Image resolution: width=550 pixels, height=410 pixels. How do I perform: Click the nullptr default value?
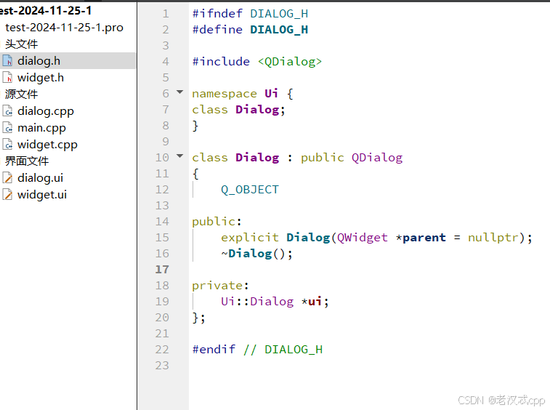493,238
